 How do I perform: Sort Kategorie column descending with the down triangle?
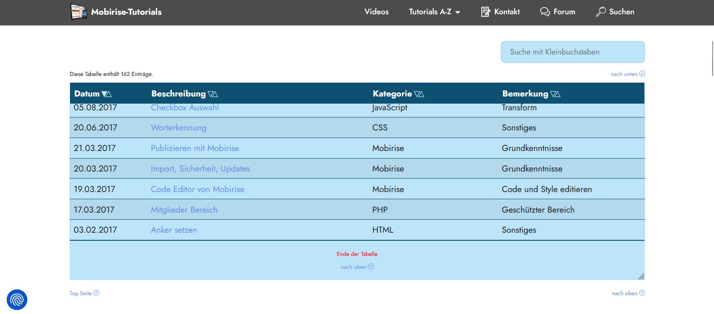417,94
